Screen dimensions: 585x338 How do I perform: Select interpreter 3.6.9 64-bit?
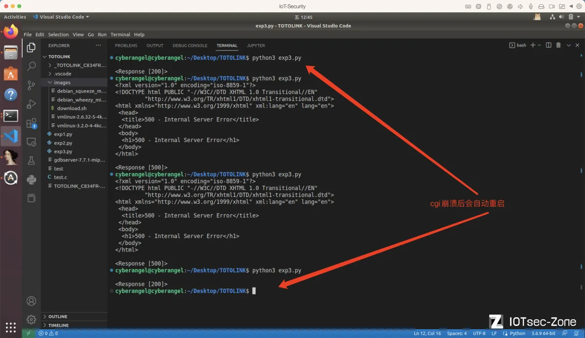click(543, 333)
